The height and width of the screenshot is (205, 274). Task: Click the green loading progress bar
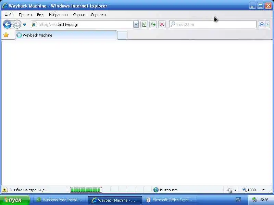point(86,190)
